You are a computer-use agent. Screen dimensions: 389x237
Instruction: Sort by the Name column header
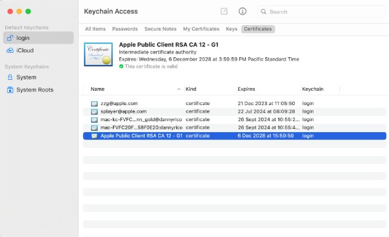click(x=97, y=89)
